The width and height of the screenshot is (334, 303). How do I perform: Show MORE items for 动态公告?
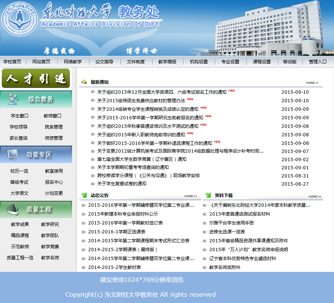click(x=190, y=196)
